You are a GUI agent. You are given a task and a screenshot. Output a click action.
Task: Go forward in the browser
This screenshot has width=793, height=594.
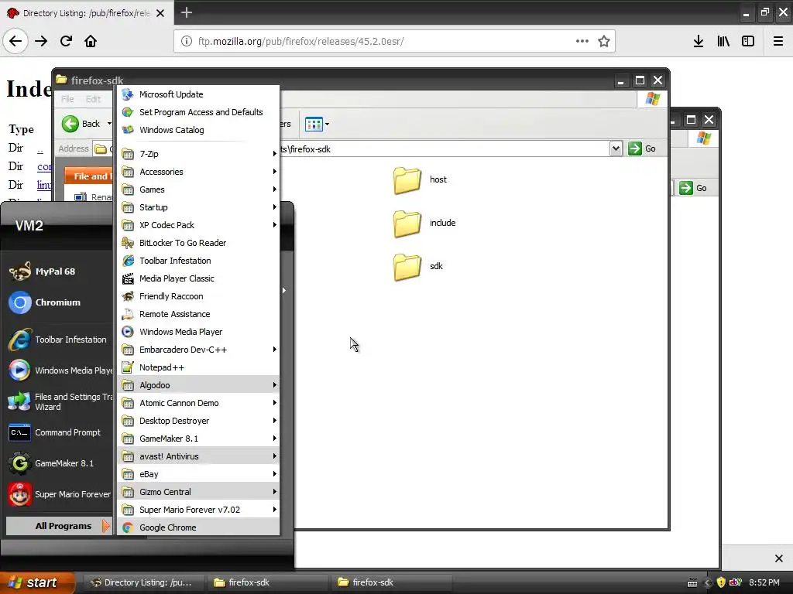pyautogui.click(x=41, y=42)
